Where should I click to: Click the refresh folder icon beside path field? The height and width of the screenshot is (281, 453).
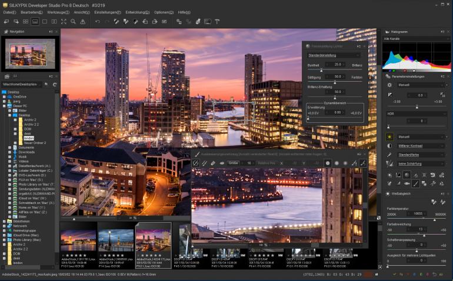point(55,84)
